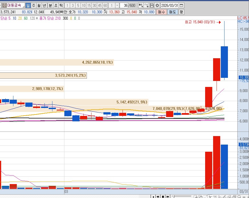Click the save chart floppy disk icon

(x=152, y=5)
